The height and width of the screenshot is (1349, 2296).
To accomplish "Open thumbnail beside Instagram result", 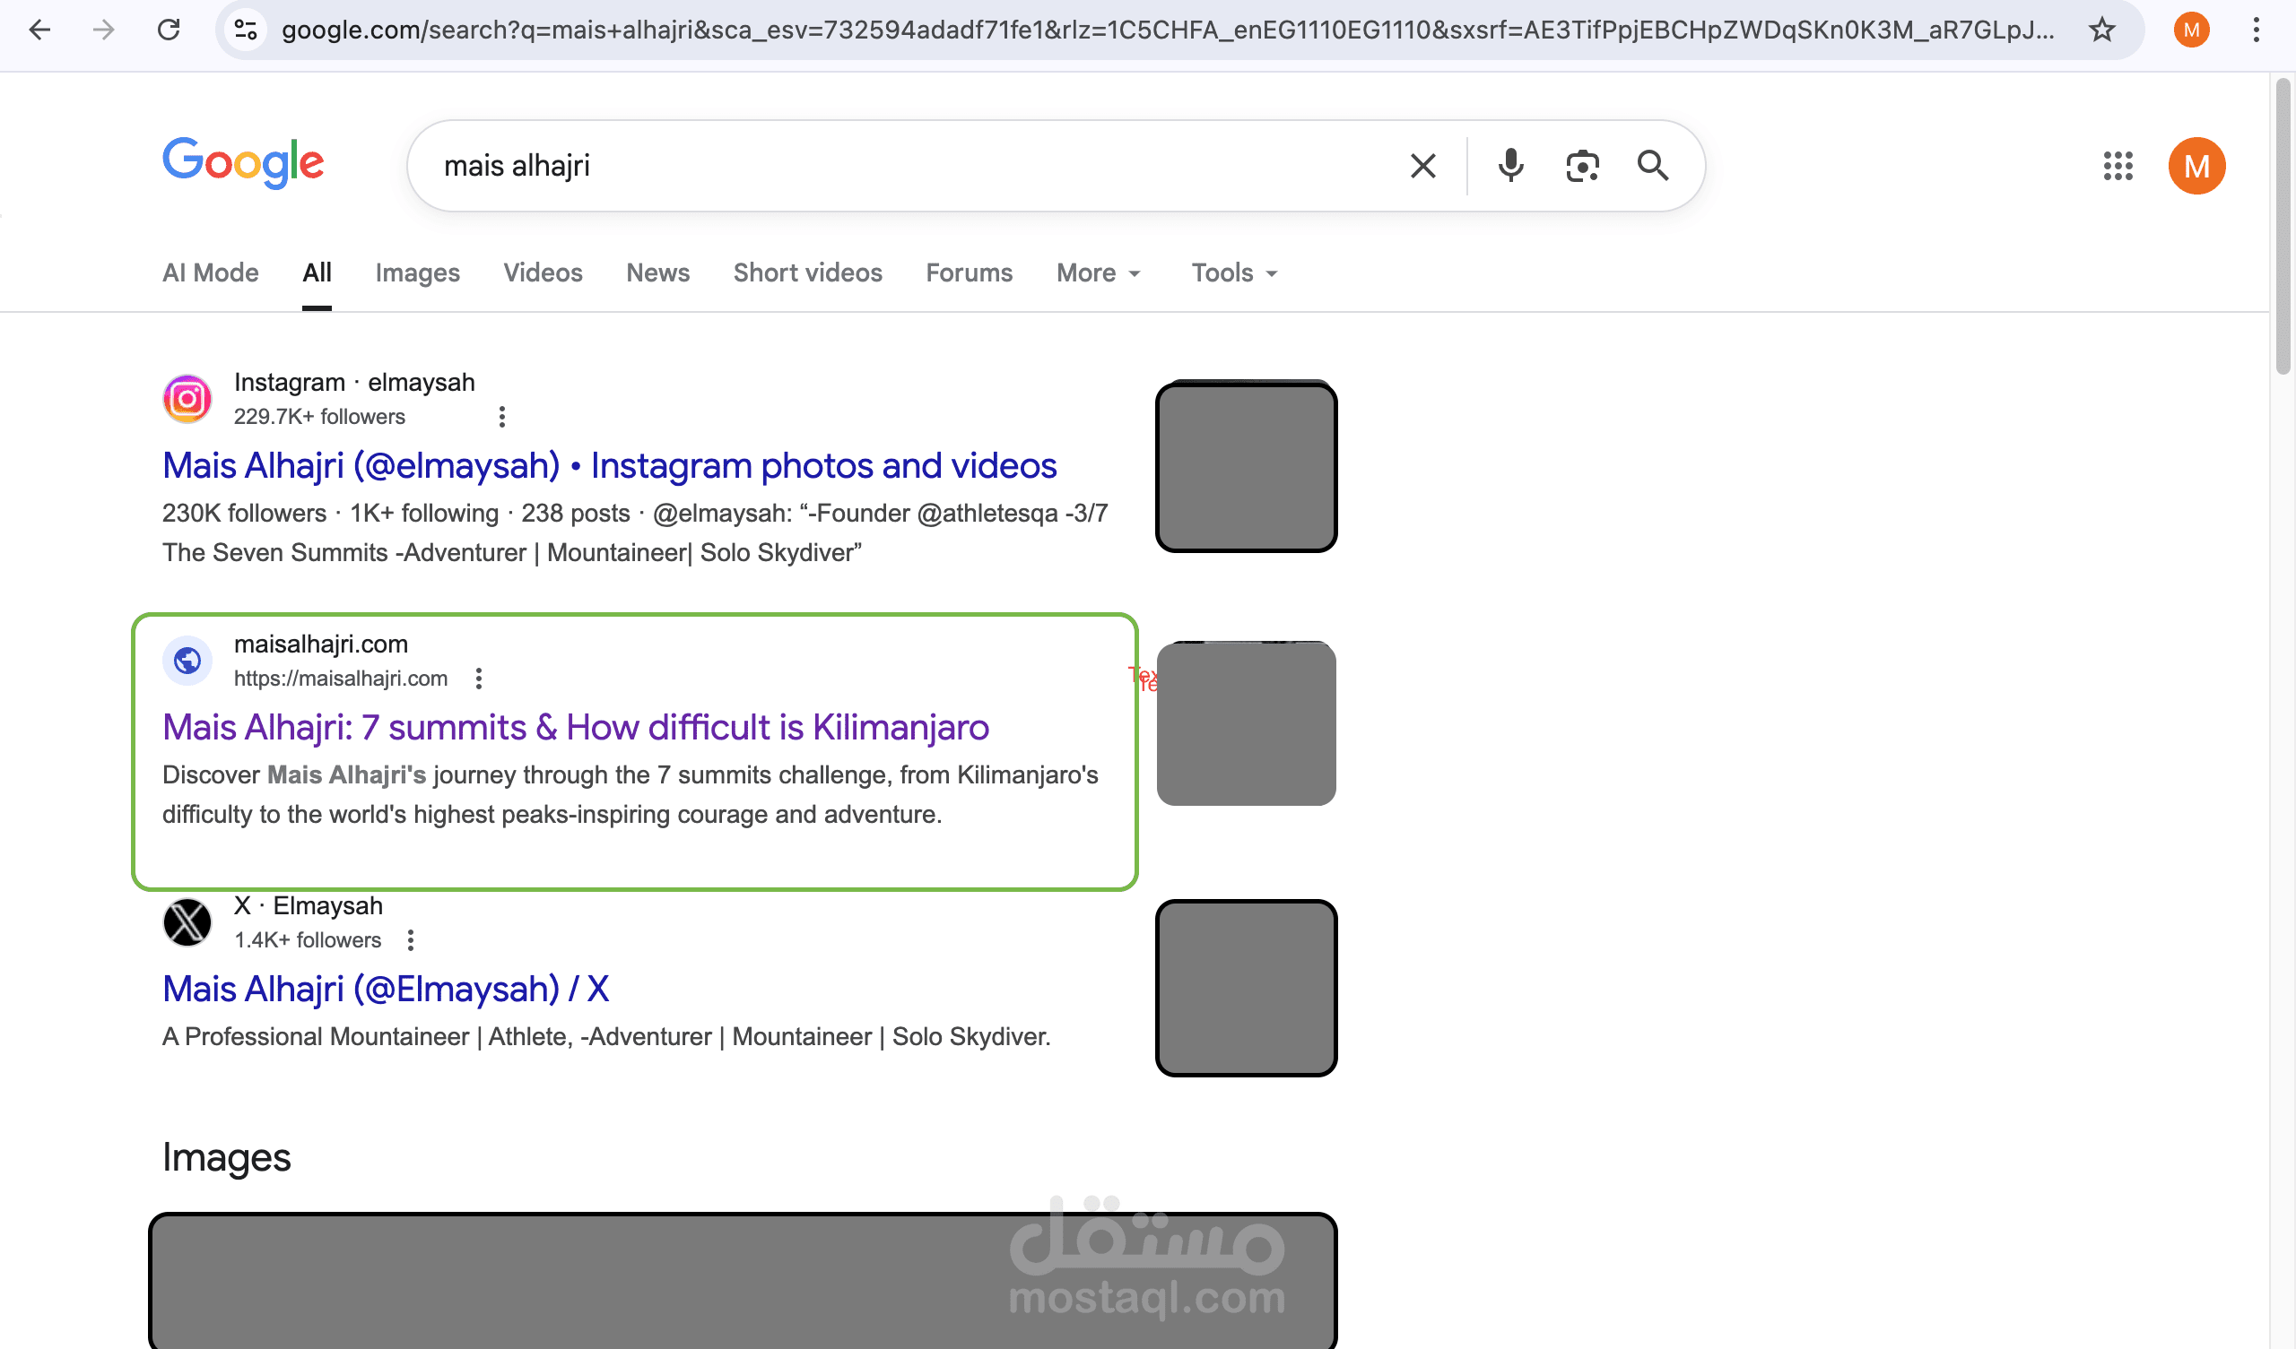I will click(x=1247, y=466).
